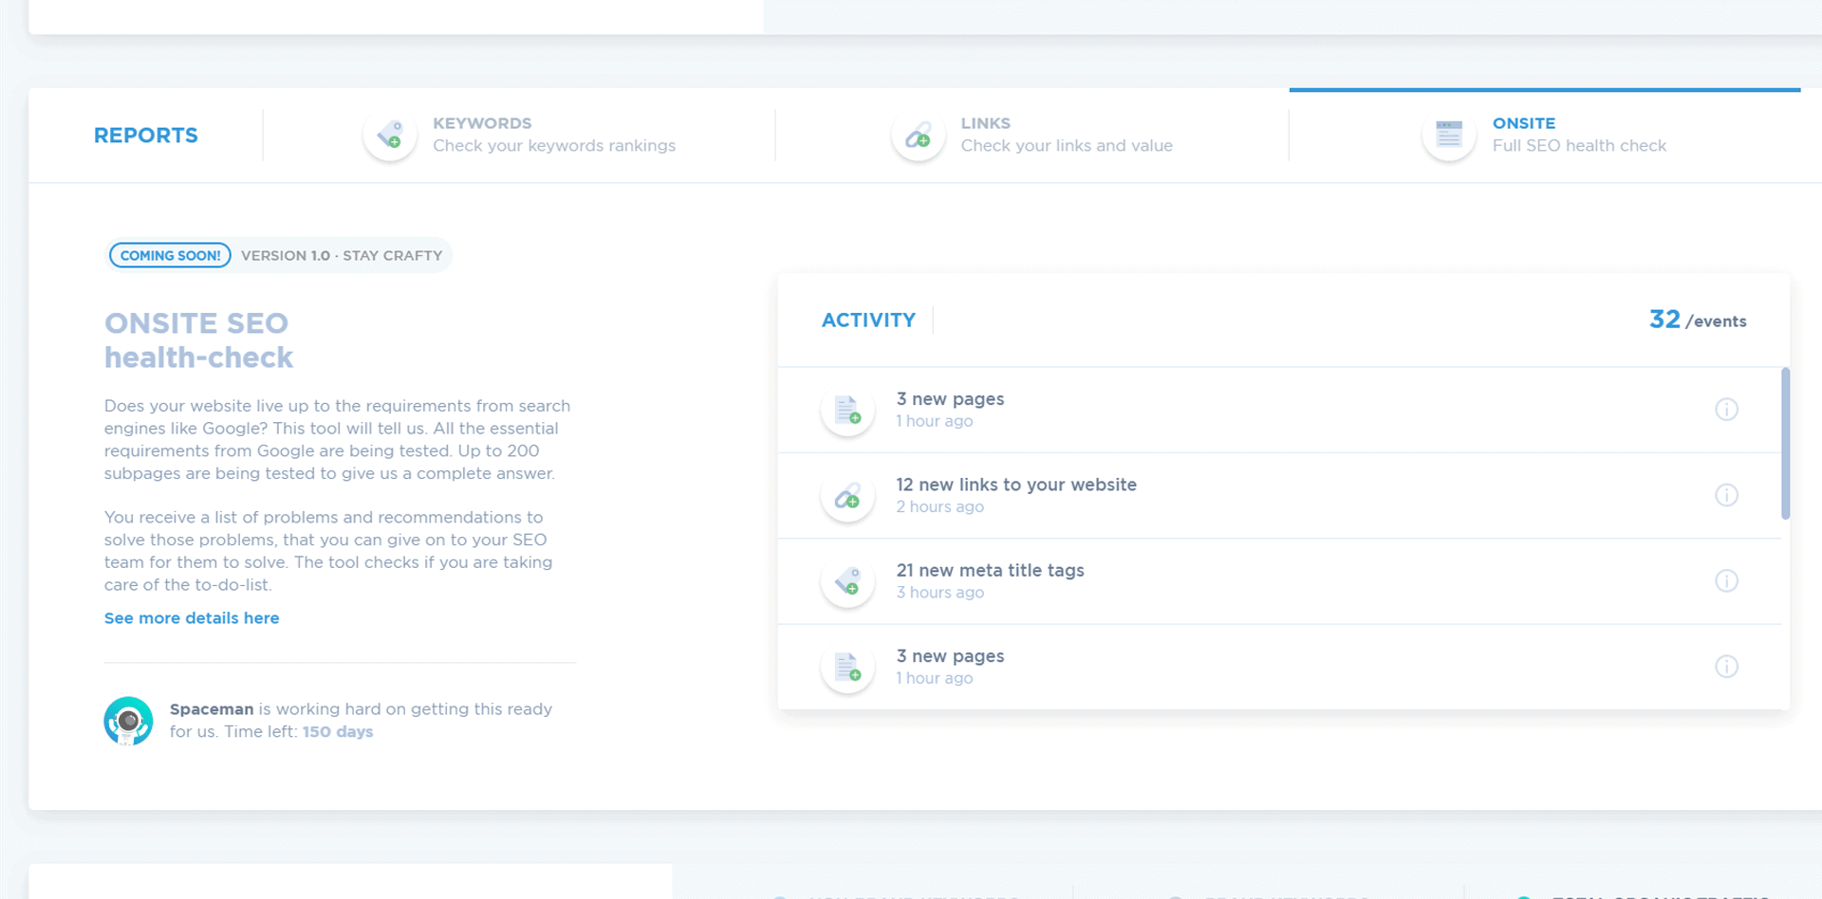Click the Keywords tag icon
Screen dimensions: 1822x899
390,135
